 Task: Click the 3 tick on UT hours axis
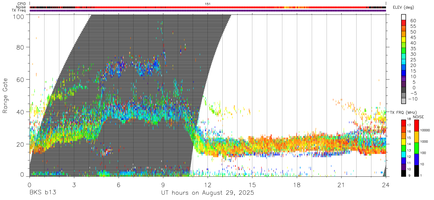[74, 185]
